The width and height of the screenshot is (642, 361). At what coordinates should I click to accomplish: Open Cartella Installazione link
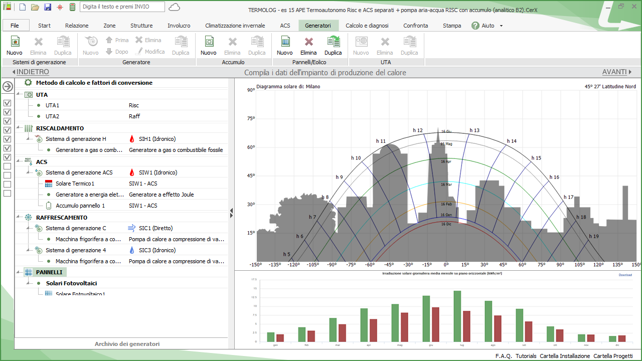(565, 356)
